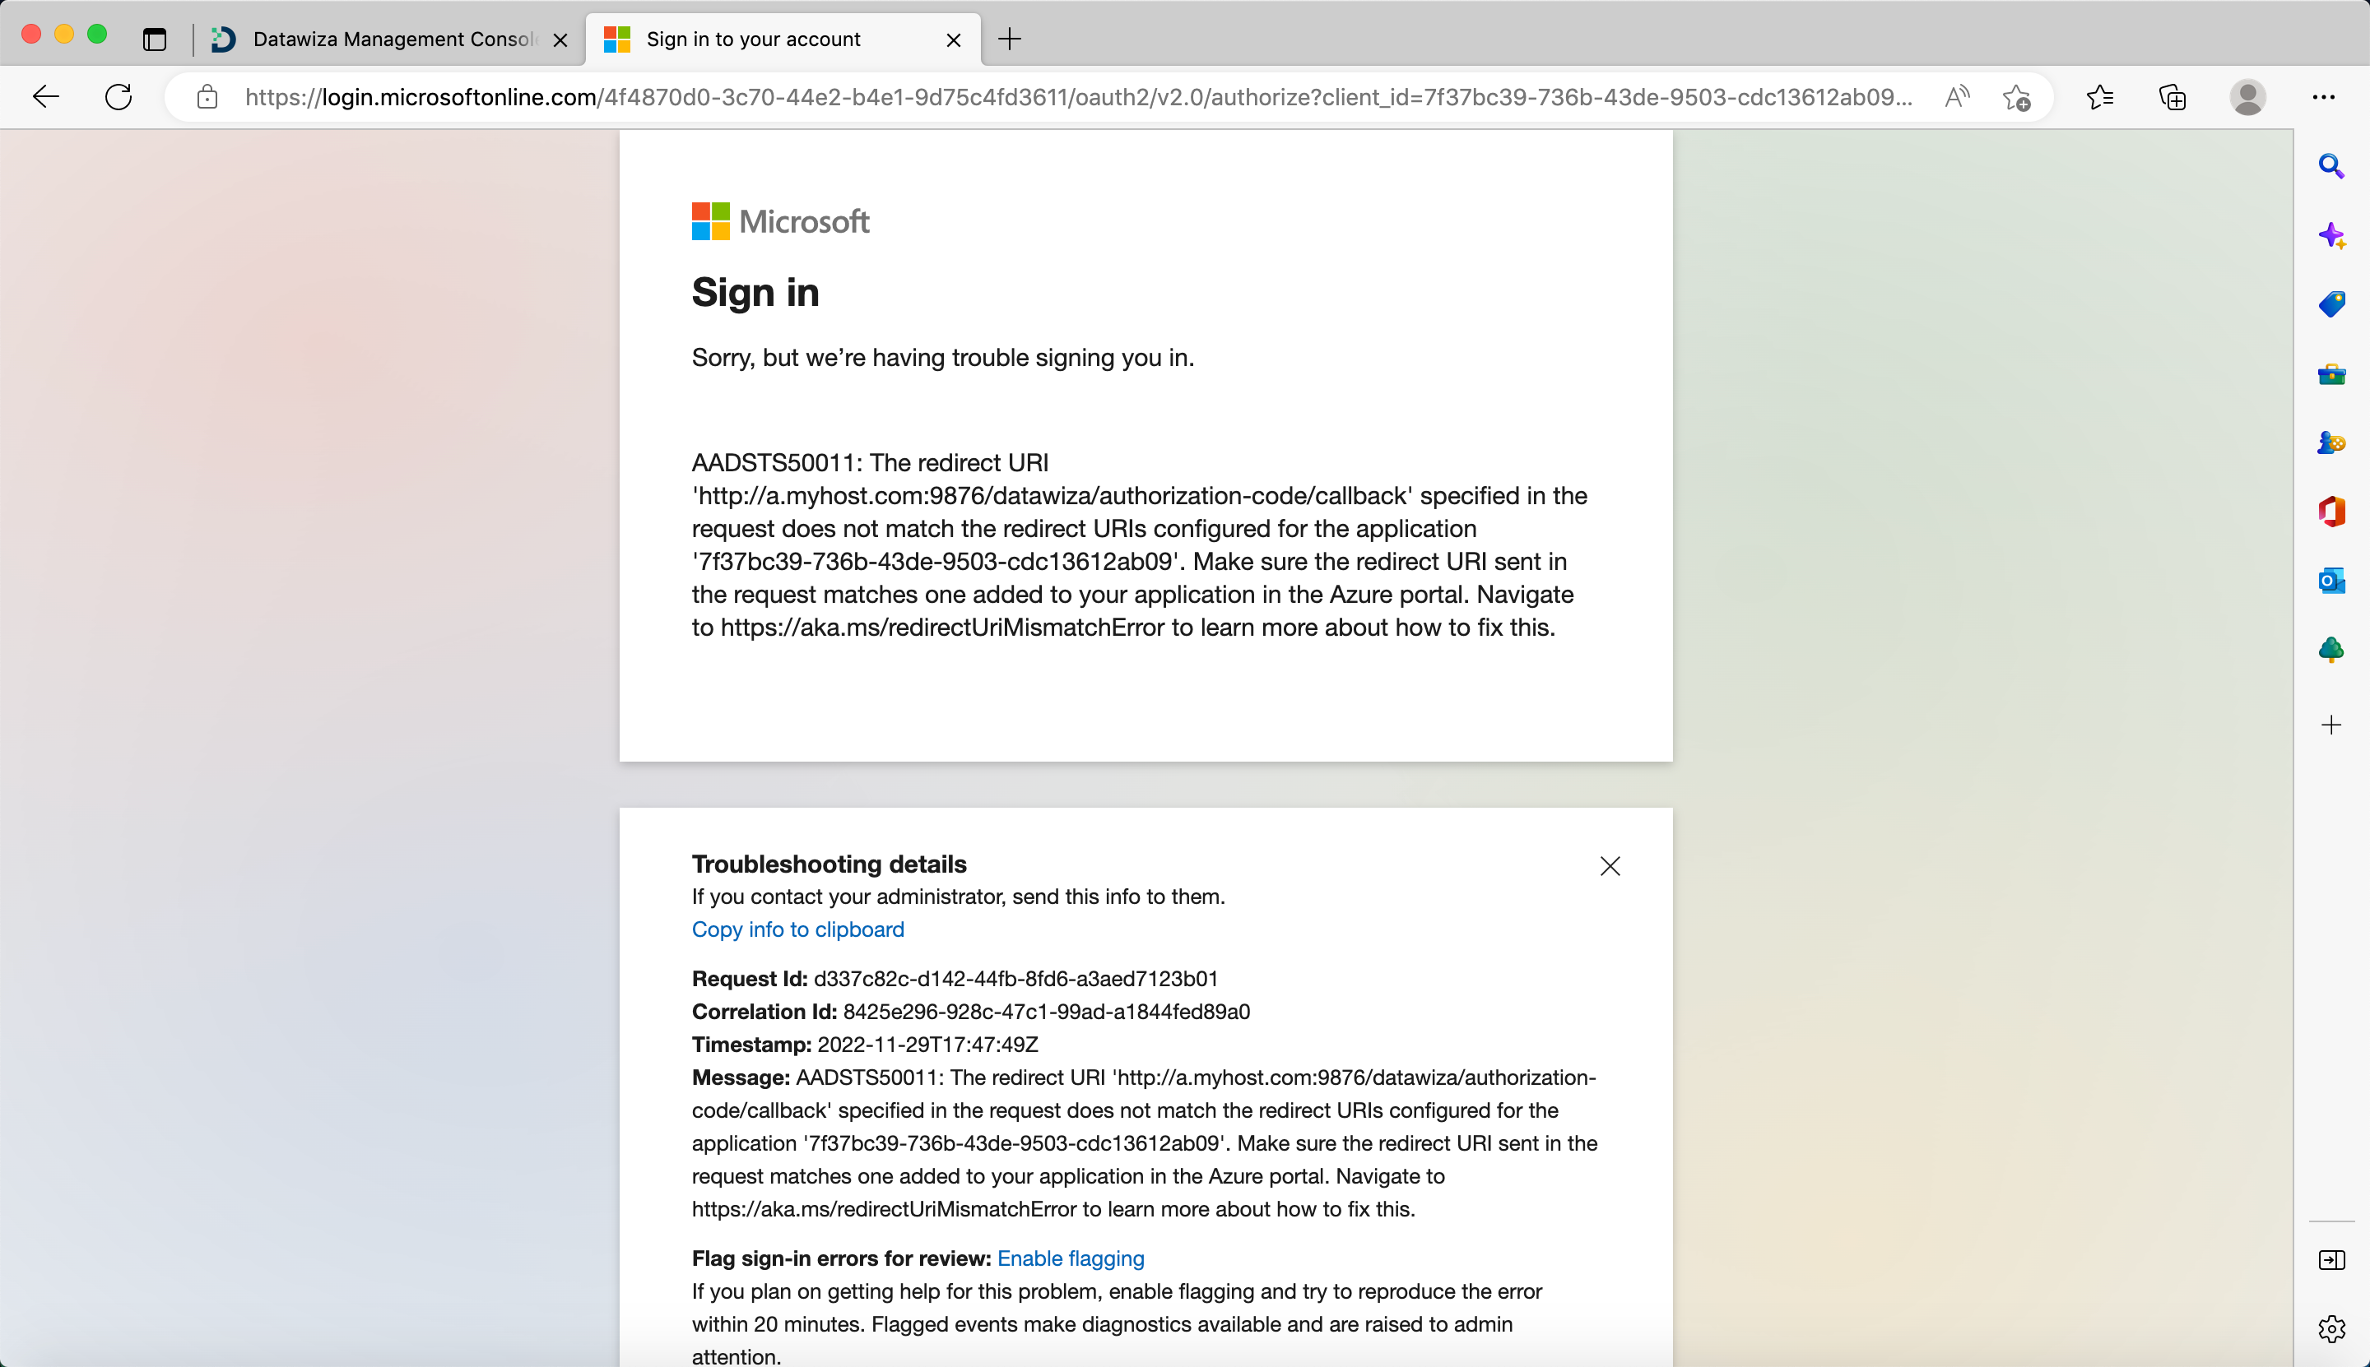
Task: Go back to the previous page
Action: click(x=45, y=97)
